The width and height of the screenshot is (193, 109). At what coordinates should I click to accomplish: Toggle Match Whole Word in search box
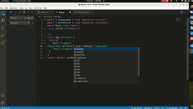29,18
